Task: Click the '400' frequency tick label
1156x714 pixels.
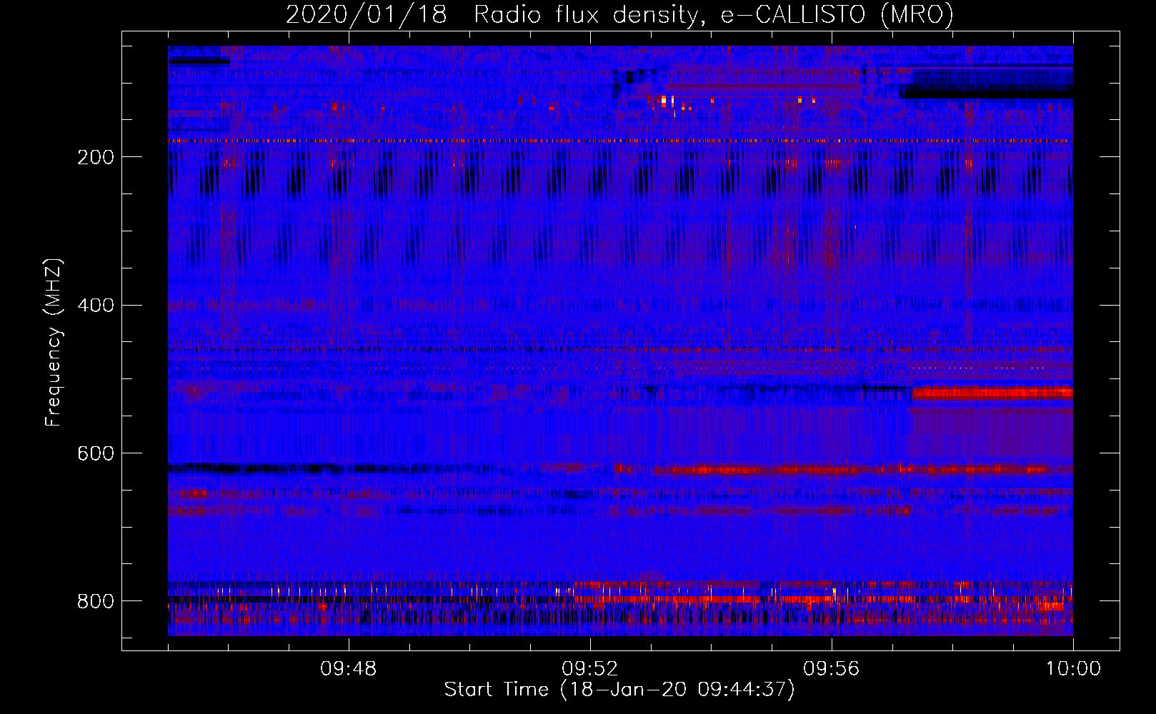Action: 95,306
